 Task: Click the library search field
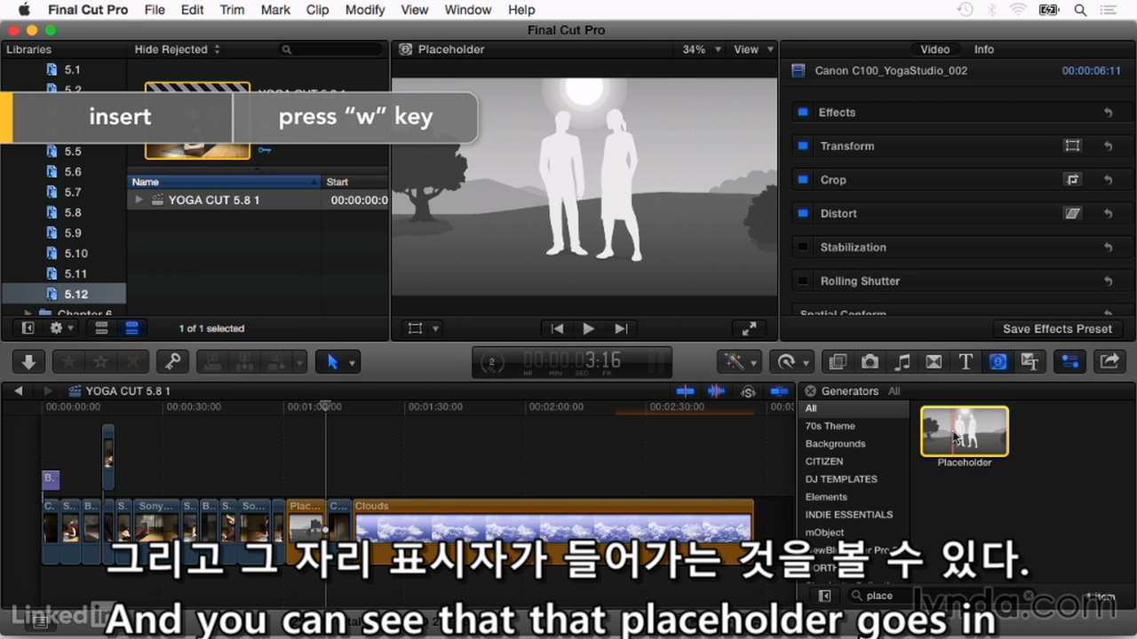point(330,50)
